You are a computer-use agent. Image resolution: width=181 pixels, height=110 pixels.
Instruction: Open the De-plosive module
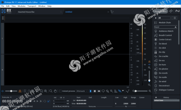click(x=163, y=69)
